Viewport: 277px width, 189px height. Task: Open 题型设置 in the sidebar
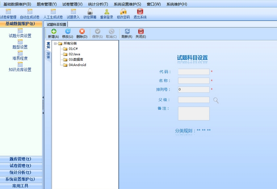point(20,47)
